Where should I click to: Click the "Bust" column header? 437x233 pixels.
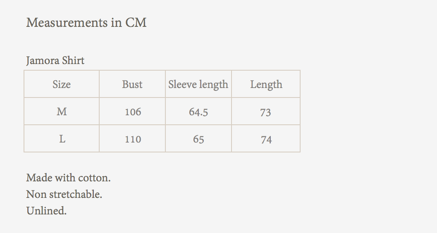tap(132, 84)
